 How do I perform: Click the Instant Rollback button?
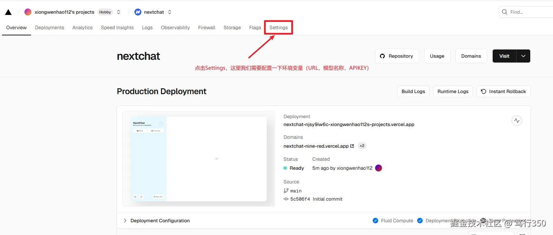[504, 91]
